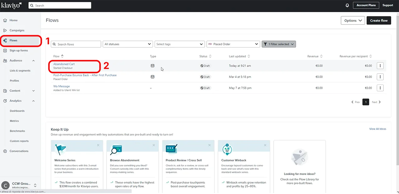Close the Browse Abandonment idea card
Screen dimensions: 399x194
154,145
